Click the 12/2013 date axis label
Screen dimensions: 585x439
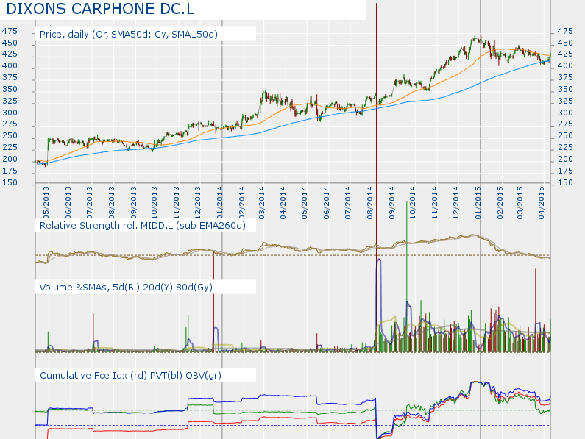pos(197,203)
